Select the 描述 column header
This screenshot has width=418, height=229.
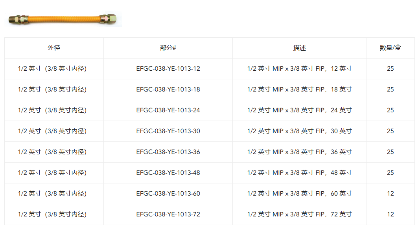[x=299, y=48]
